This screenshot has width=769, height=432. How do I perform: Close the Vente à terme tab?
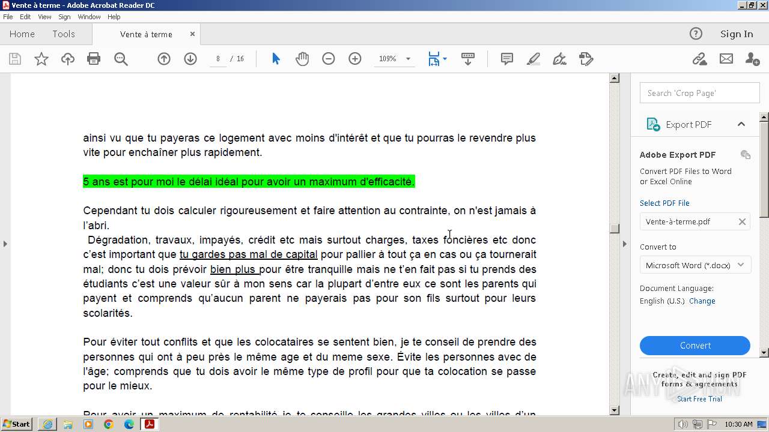192,34
